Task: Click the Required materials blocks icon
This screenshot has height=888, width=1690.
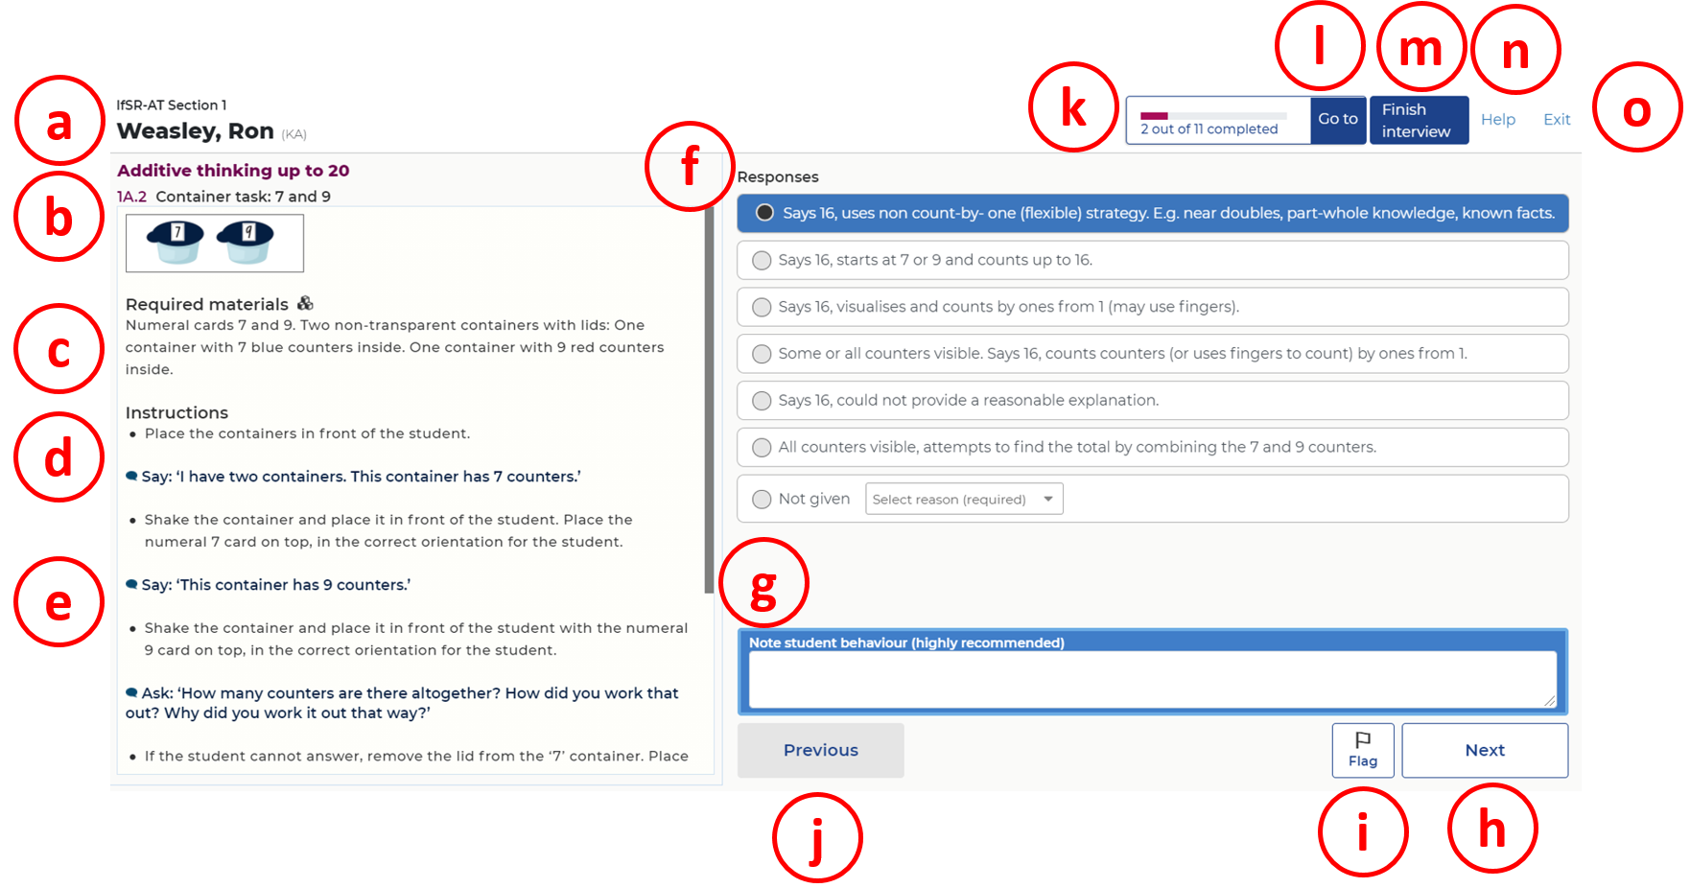Action: pos(306,304)
